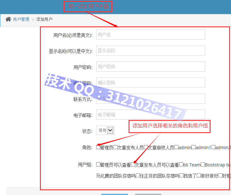Click the 添加用户 breadcrumb text

point(44,19)
